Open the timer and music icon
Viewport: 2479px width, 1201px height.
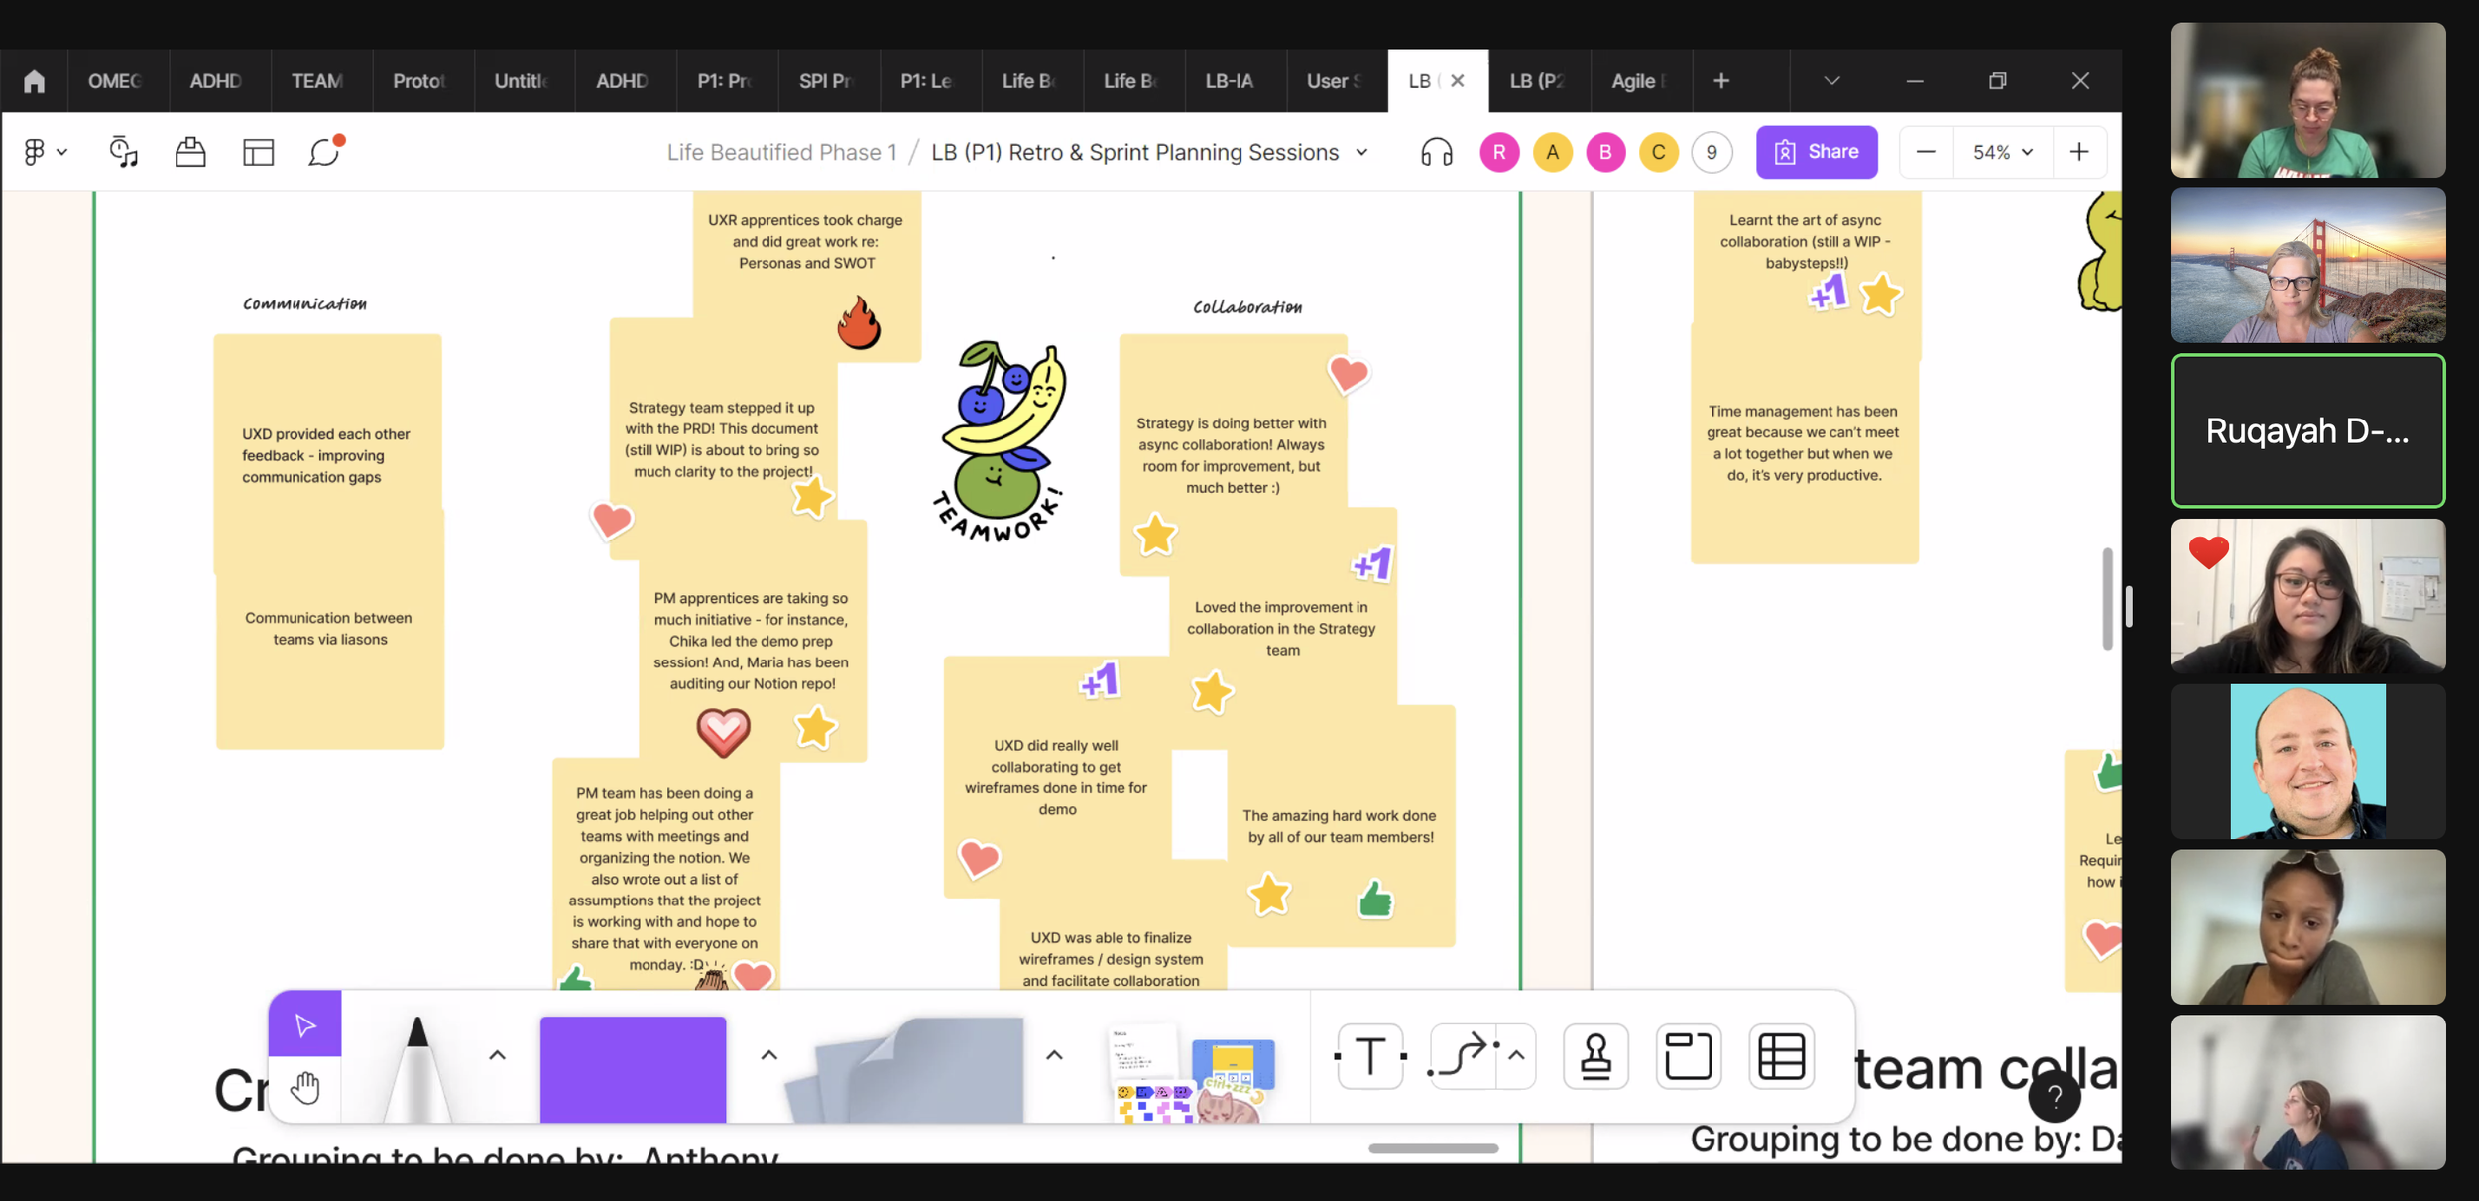tap(124, 152)
